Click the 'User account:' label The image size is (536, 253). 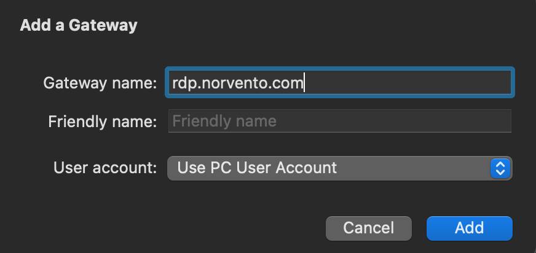(x=105, y=168)
